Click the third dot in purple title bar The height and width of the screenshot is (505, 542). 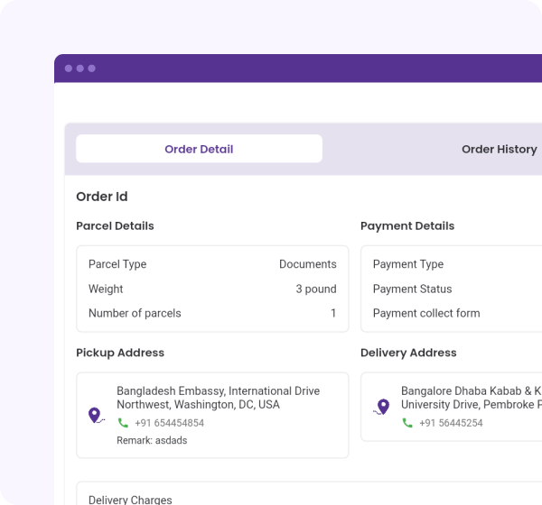(91, 69)
